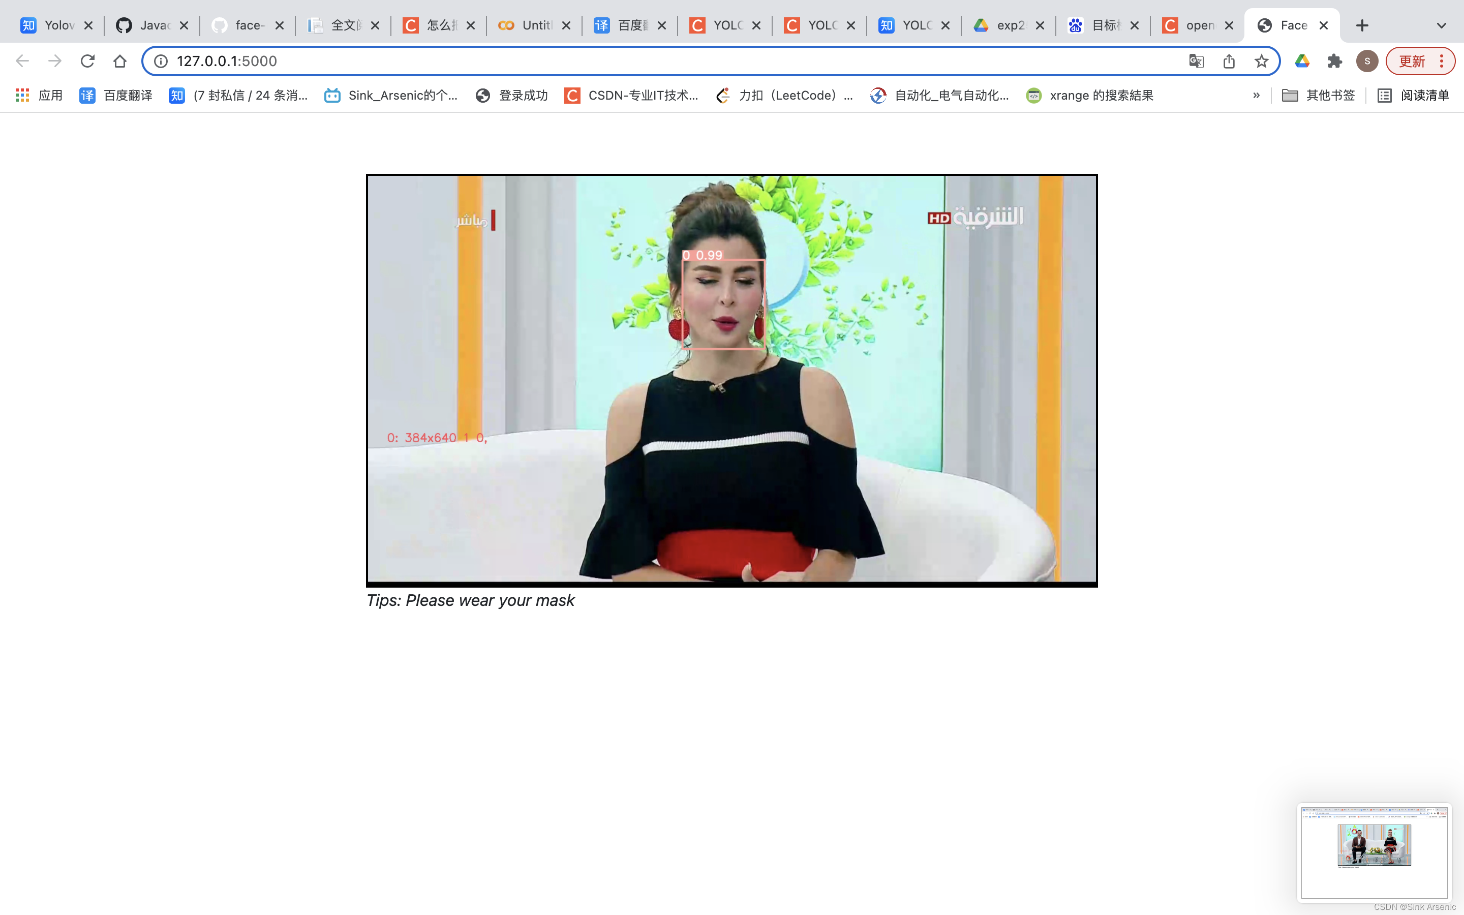Click the home button icon
1464x915 pixels.
pos(120,61)
